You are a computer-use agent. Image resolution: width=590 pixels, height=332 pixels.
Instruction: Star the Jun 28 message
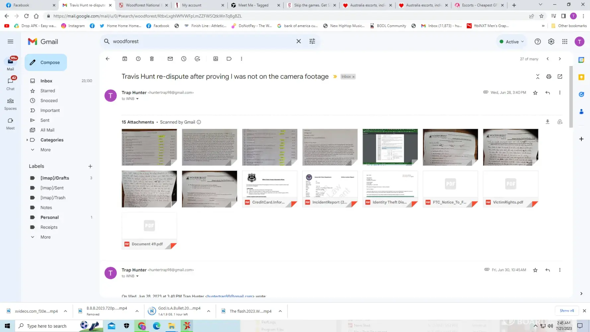coord(535,93)
